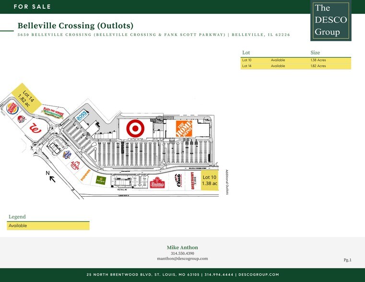Click the Target bullseye logo
Image resolution: width=365 pixels, height=282 pixels.
(x=135, y=128)
